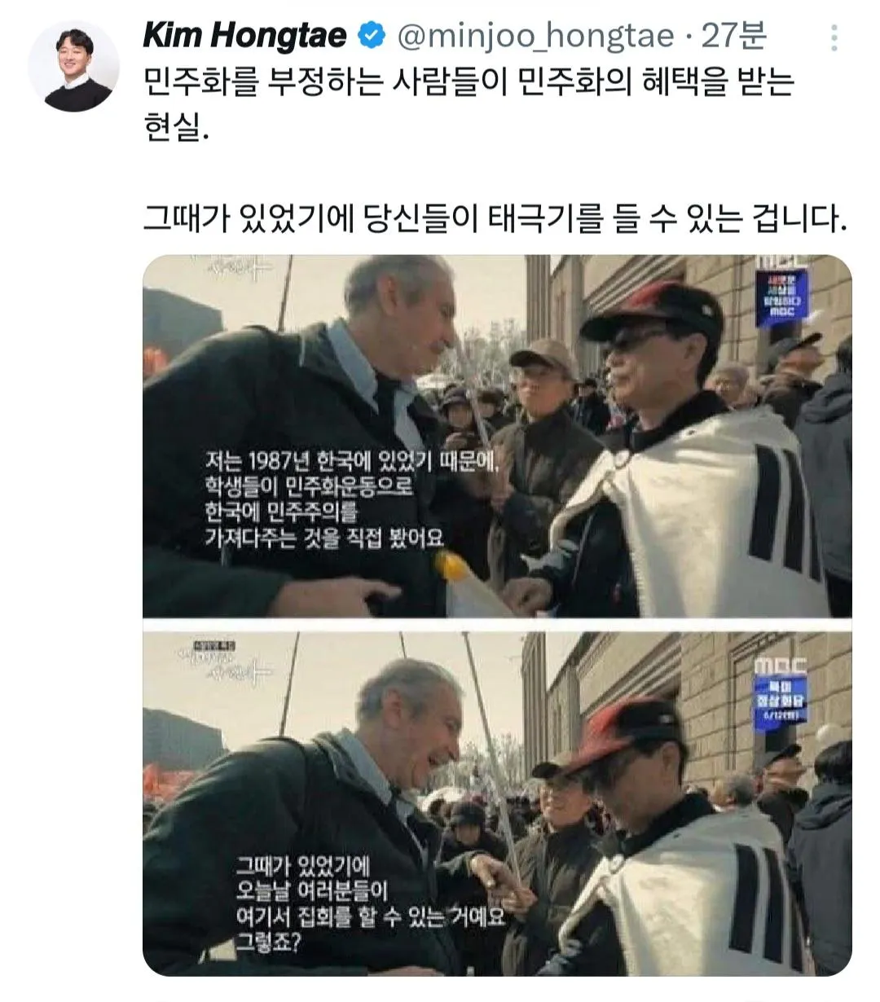Click tweet line about 태극기를 들 수 있는
Screen dimensions: 880x1002
(x=495, y=218)
